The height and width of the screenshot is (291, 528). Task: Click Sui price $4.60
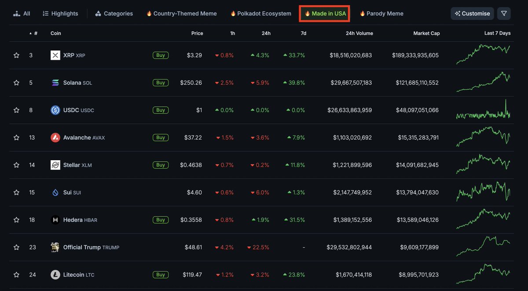(x=194, y=192)
